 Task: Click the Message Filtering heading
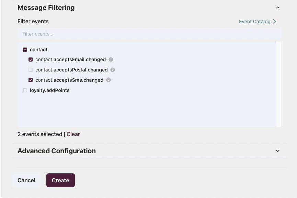pos(46,7)
